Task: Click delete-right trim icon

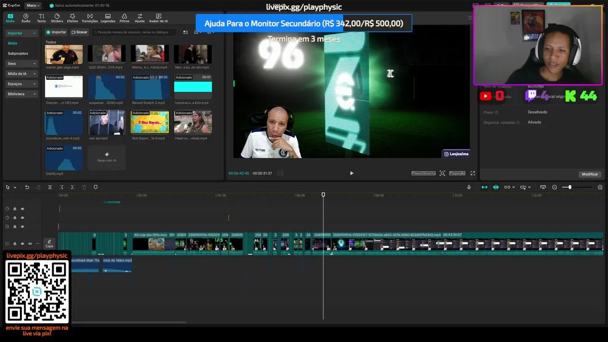Action: tap(72, 187)
